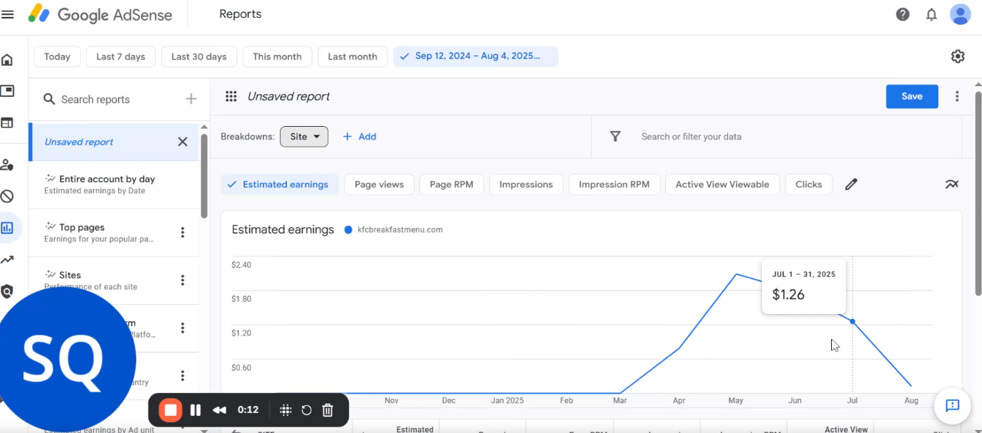Open the Help question mark icon

(903, 14)
